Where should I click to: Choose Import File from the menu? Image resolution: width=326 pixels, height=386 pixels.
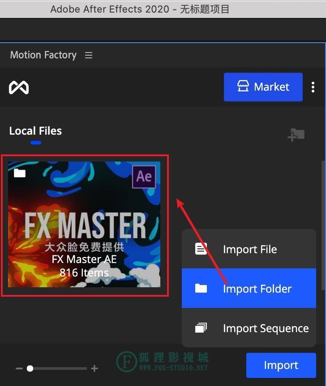click(249, 249)
